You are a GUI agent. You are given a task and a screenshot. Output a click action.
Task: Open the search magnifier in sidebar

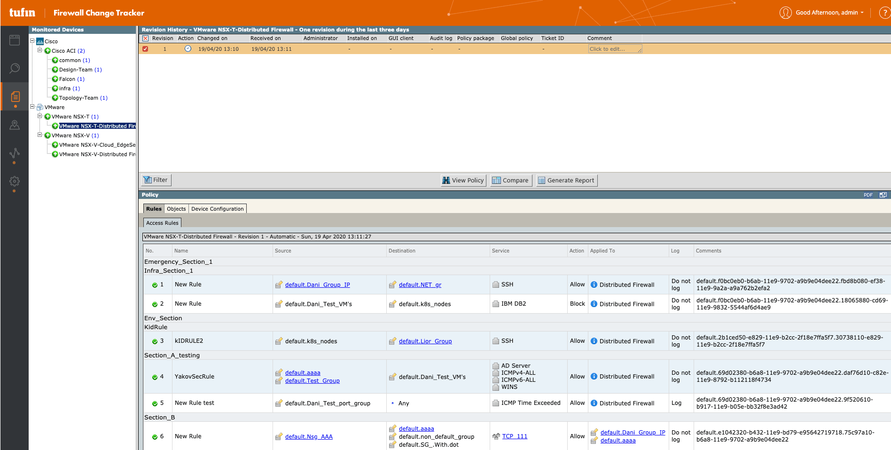tap(15, 69)
